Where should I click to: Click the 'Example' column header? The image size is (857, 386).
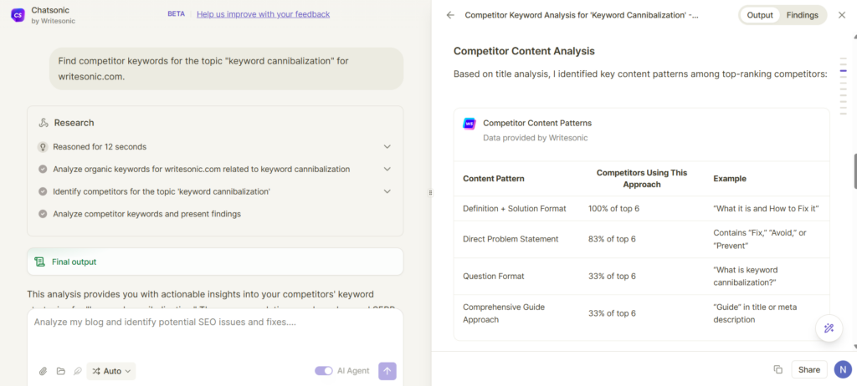coord(730,179)
